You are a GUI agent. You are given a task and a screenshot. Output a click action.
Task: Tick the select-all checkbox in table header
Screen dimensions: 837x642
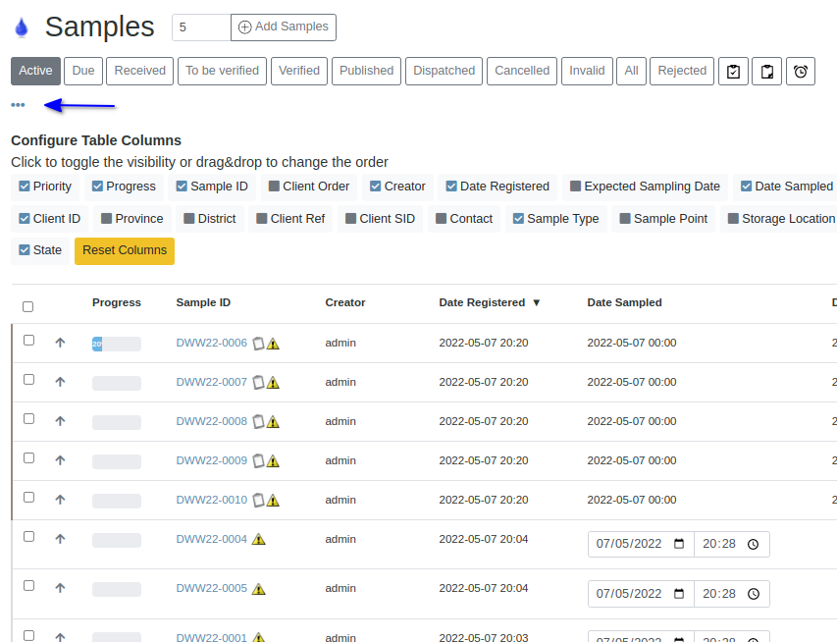[x=27, y=306]
